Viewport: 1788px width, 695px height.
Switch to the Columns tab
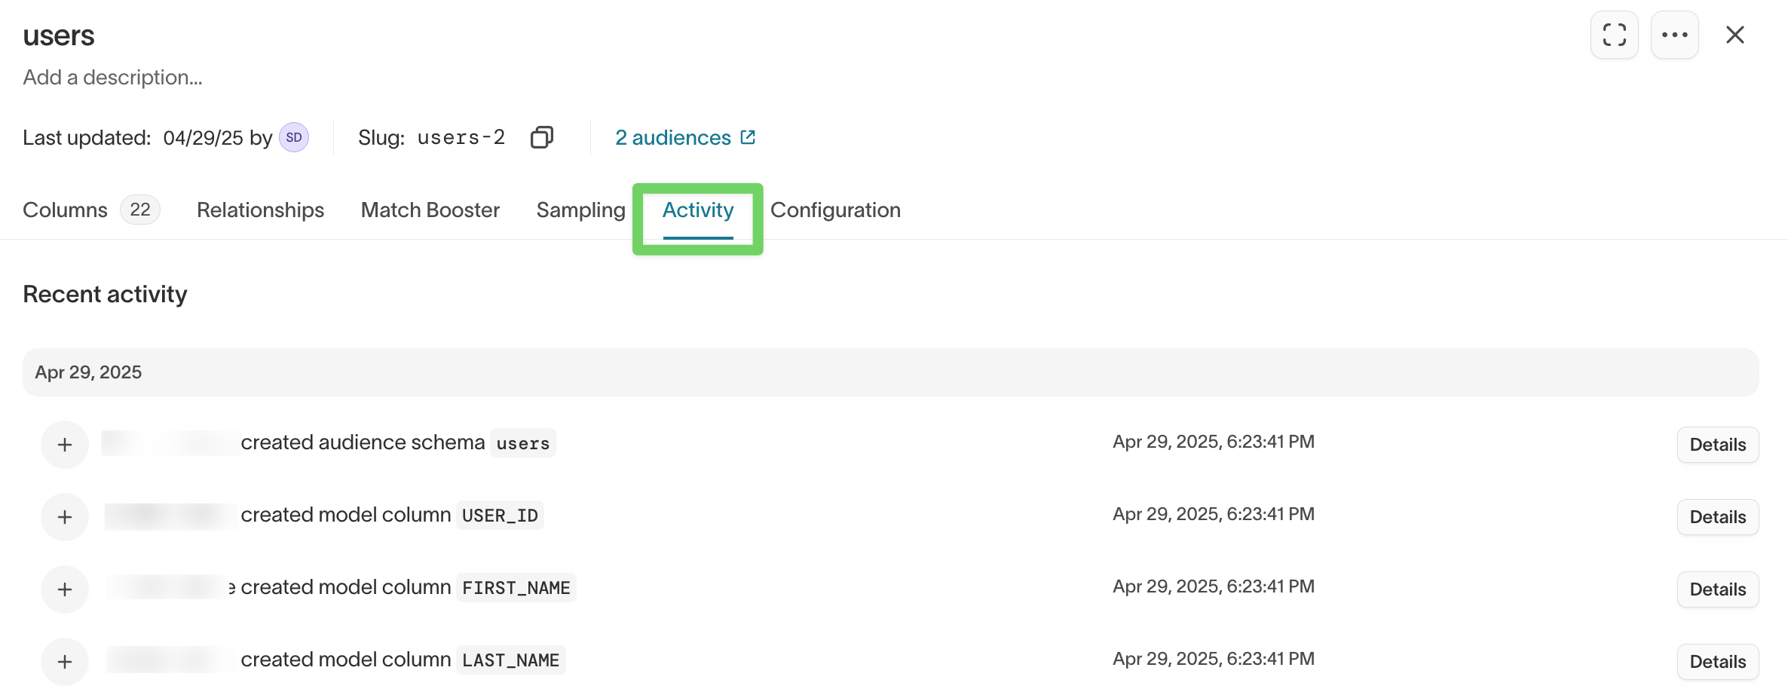(64, 210)
